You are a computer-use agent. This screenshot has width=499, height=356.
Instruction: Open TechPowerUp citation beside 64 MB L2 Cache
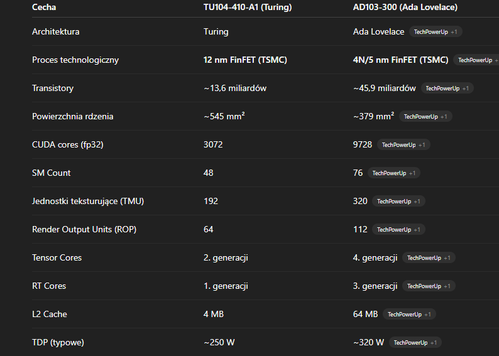click(409, 315)
